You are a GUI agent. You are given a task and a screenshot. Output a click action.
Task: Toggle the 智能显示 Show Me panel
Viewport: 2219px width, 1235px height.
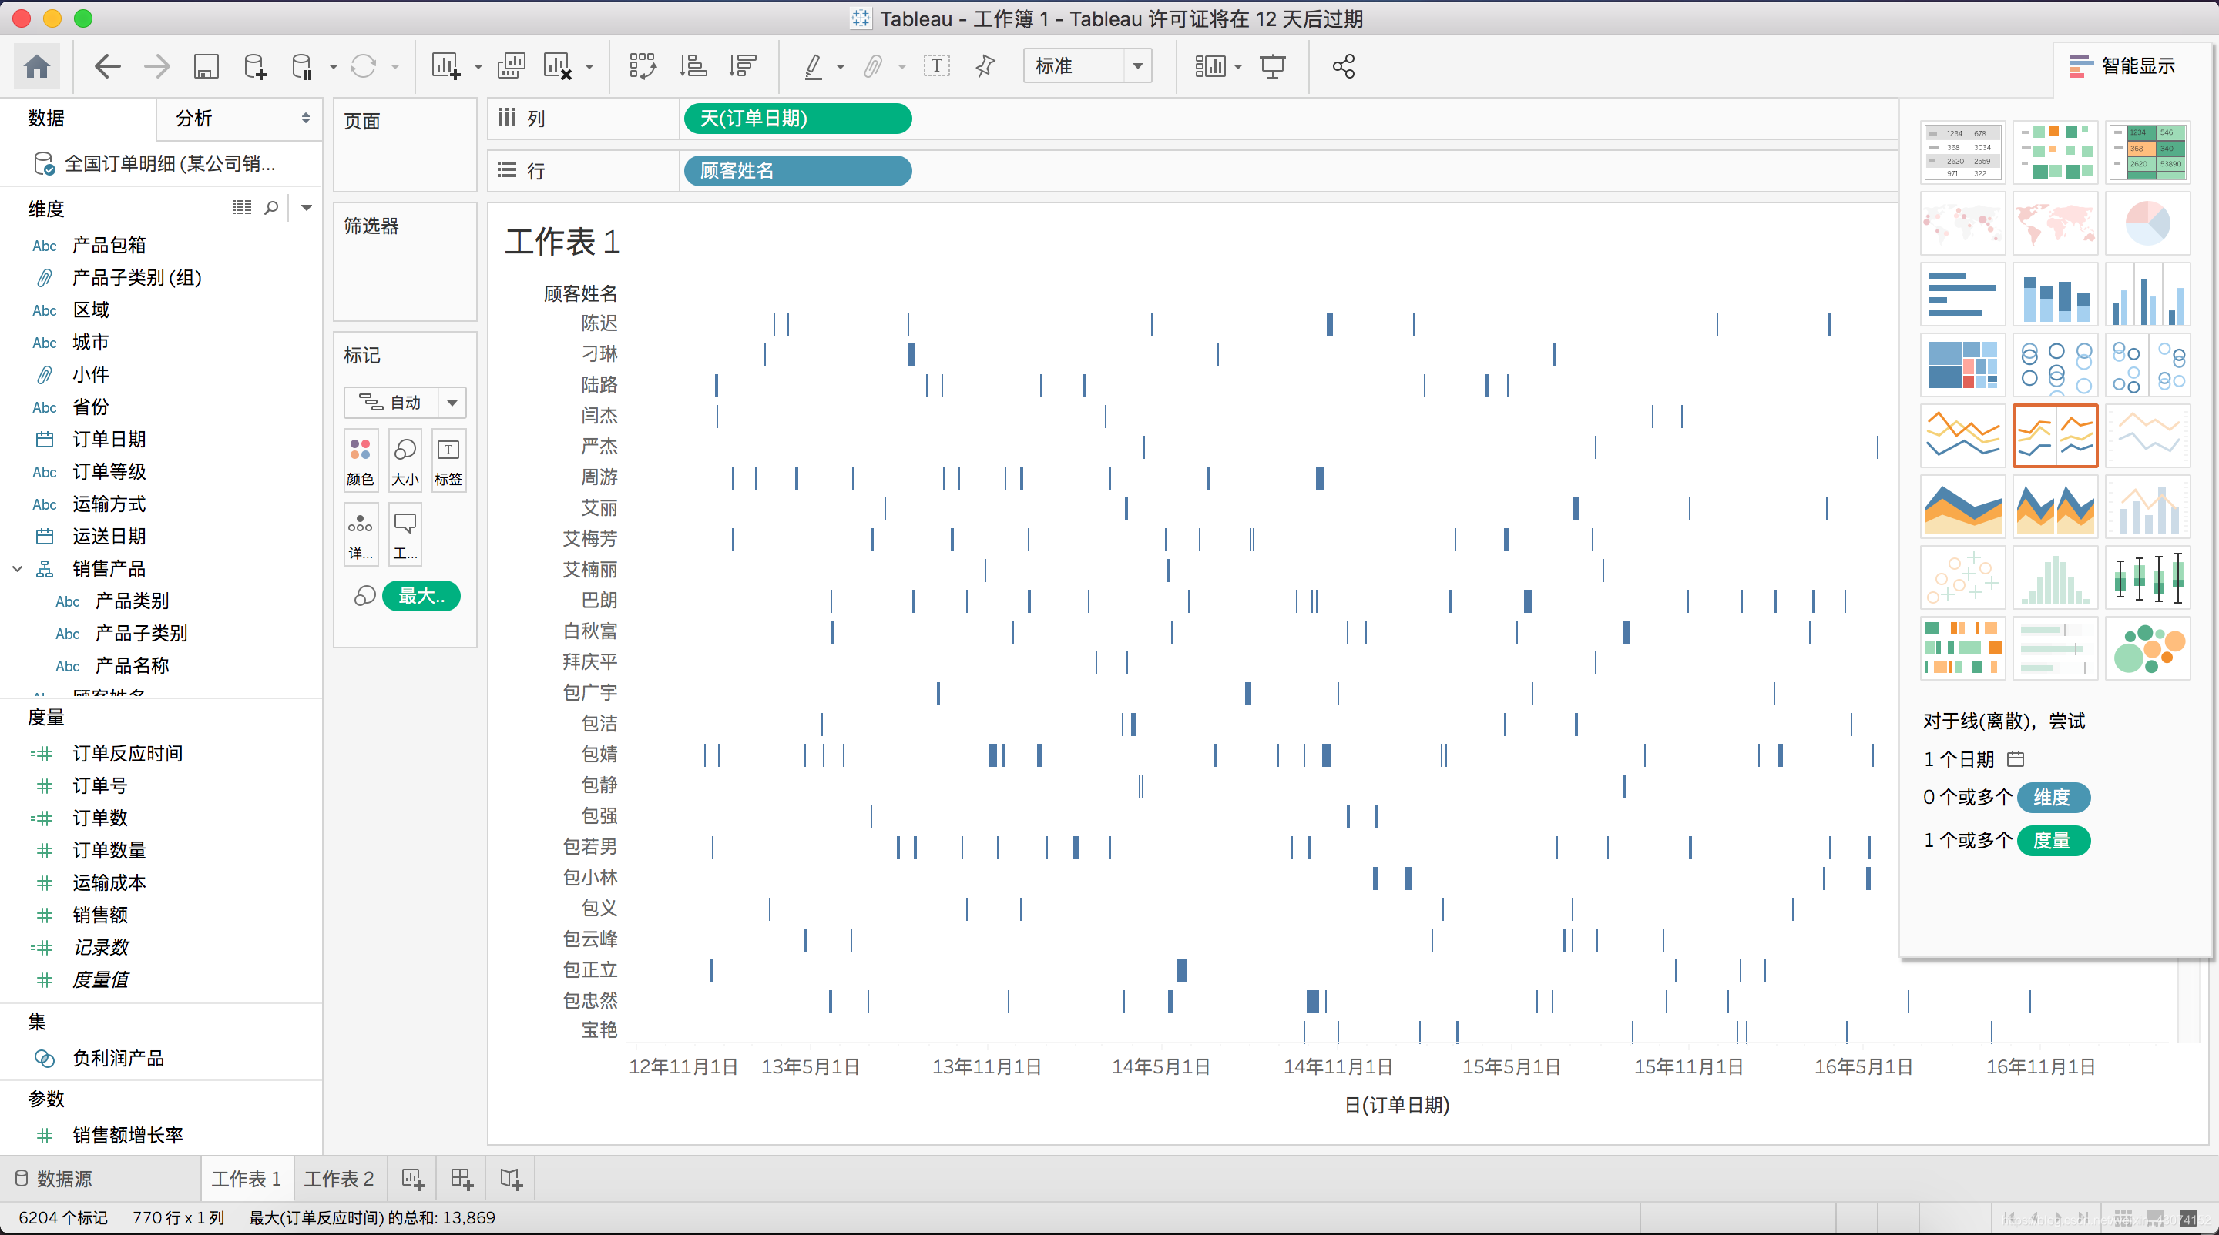2122,66
